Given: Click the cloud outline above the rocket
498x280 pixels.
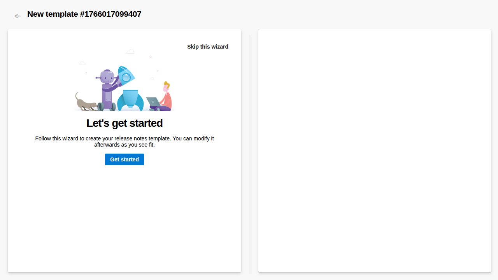Looking at the screenshot, I should click(130, 51).
